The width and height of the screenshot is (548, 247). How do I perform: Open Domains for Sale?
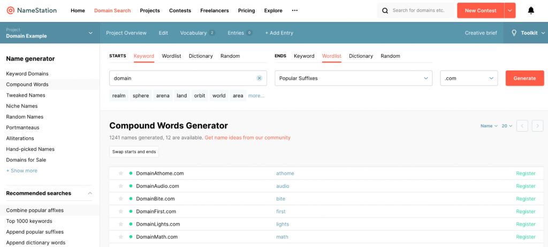coord(26,160)
